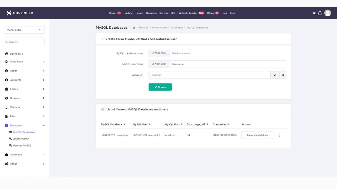This screenshot has height=189, width=337.
Task: Generate a random password with wand icon
Action: [275, 75]
